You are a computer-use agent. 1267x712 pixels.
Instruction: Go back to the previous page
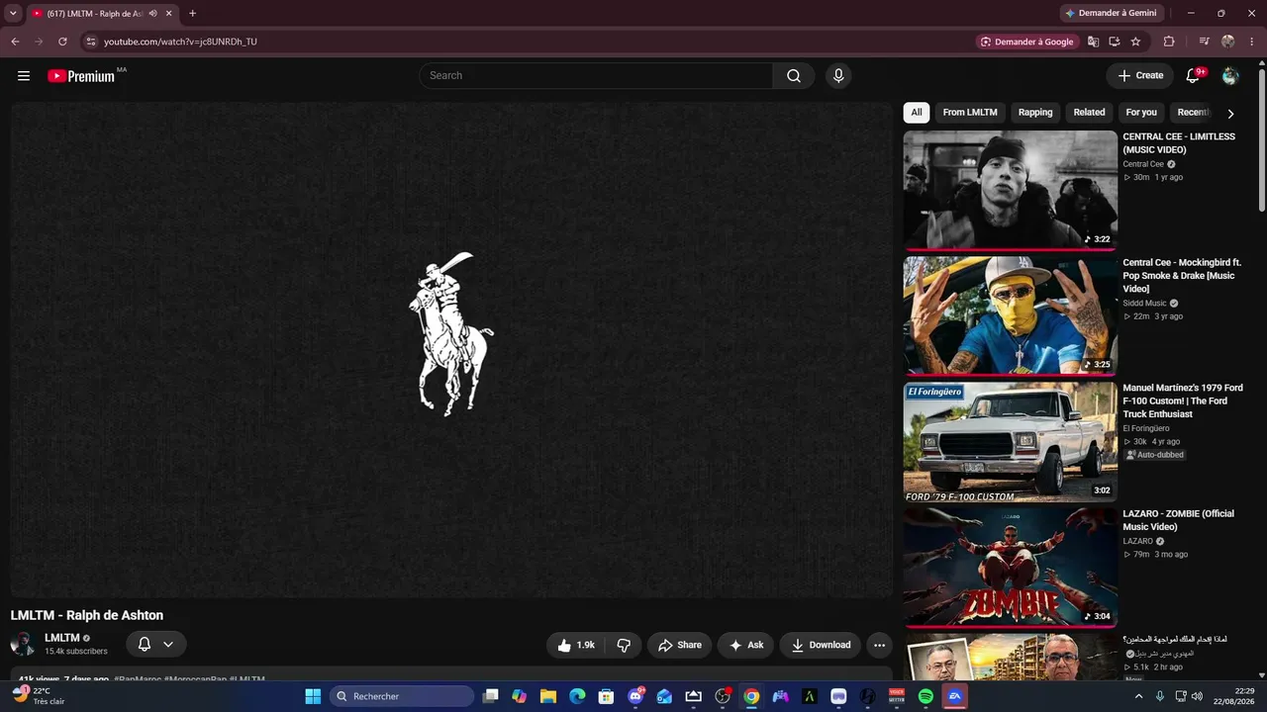point(15,42)
